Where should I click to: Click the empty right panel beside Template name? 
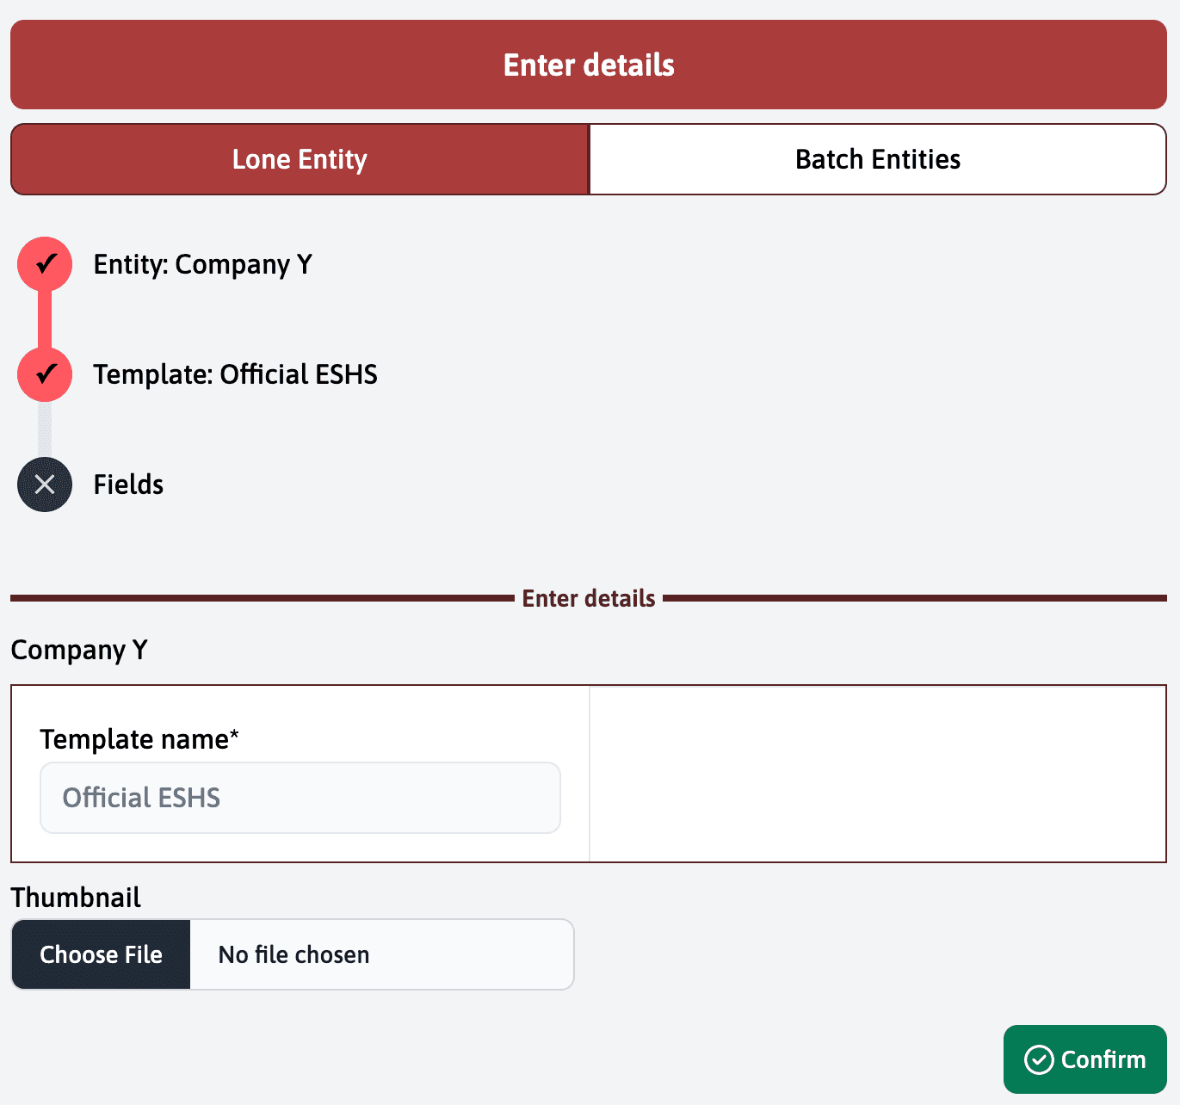(877, 774)
